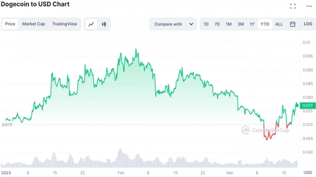The image size is (316, 177).
Task: Select the 7D timeframe
Action: pyautogui.click(x=217, y=24)
